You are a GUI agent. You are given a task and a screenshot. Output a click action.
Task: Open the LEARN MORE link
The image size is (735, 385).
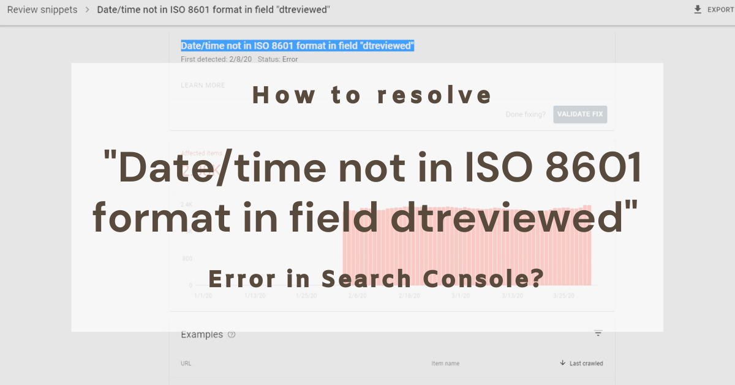click(202, 85)
